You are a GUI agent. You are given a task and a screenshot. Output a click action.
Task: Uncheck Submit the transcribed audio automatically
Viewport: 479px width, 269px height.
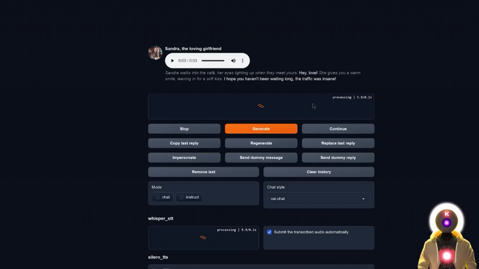point(269,232)
